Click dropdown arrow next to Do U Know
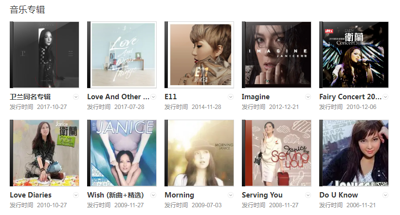This screenshot has width=400, height=215. pos(385,195)
